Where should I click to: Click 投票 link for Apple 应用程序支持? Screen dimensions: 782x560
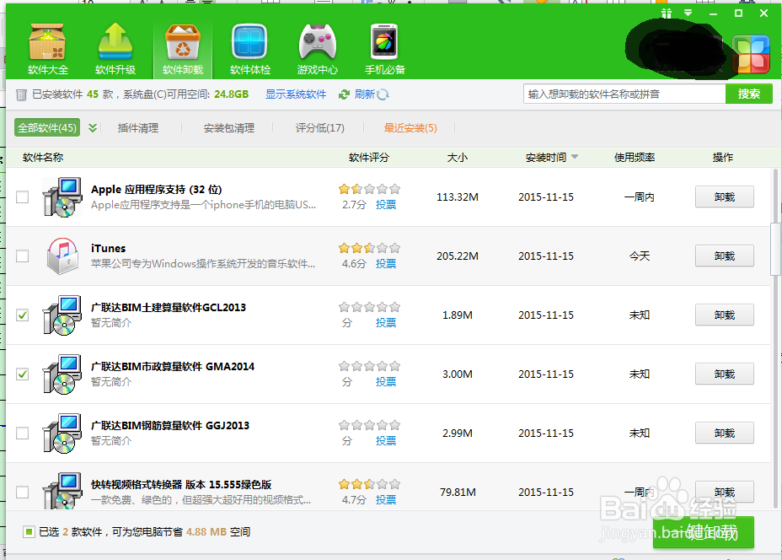[386, 205]
